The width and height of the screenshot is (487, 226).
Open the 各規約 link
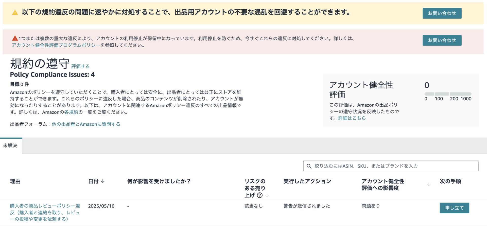71,112
